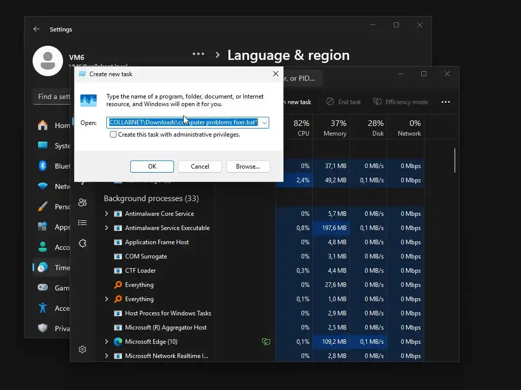Viewport: 521px width, 390px height.
Task: Click VM6 user avatar in Settings
Action: coord(48,61)
